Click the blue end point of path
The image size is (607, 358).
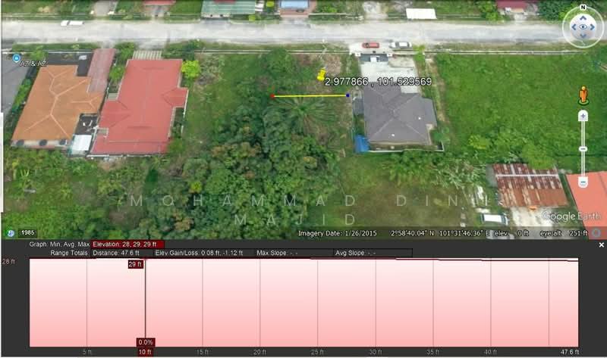348,95
